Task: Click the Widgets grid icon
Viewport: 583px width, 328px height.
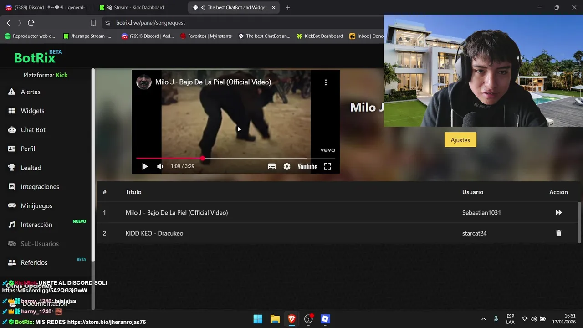Action: click(12, 111)
